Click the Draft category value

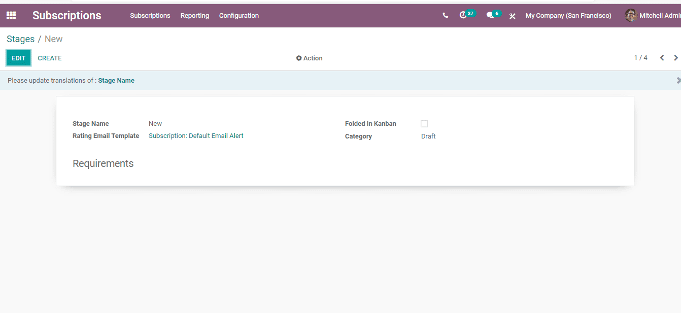[428, 136]
